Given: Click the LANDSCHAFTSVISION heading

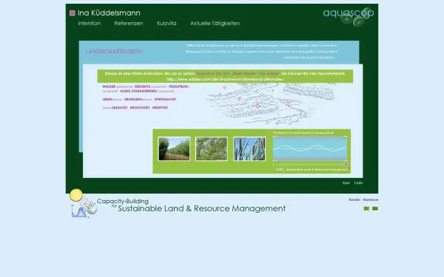Looking at the screenshot, I should point(114,52).
